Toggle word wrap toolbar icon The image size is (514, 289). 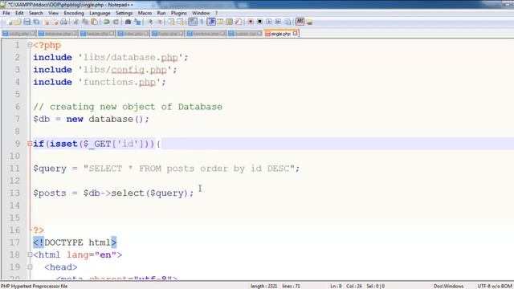193,22
